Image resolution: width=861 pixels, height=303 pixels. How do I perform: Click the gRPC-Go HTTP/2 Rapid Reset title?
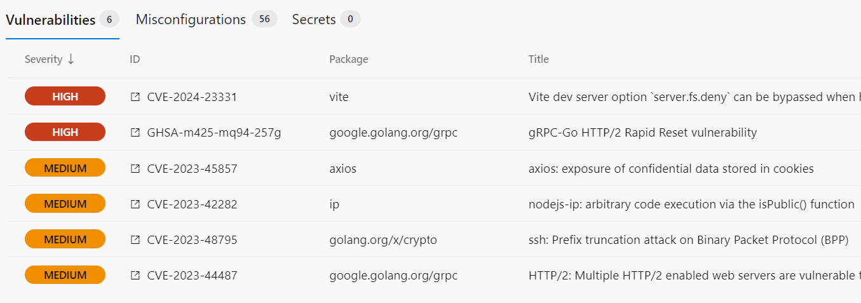click(642, 133)
